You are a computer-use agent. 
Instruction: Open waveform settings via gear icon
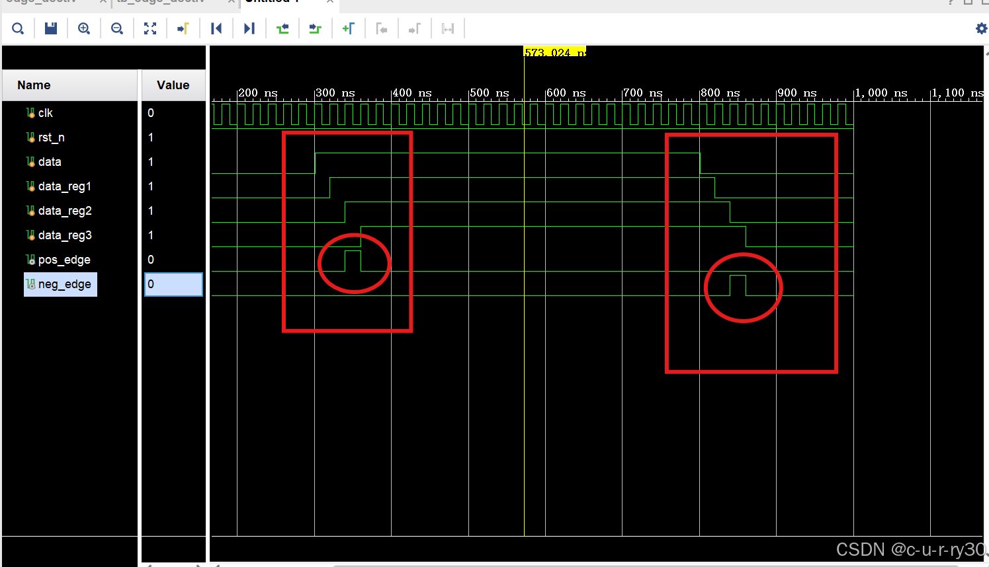coord(981,28)
